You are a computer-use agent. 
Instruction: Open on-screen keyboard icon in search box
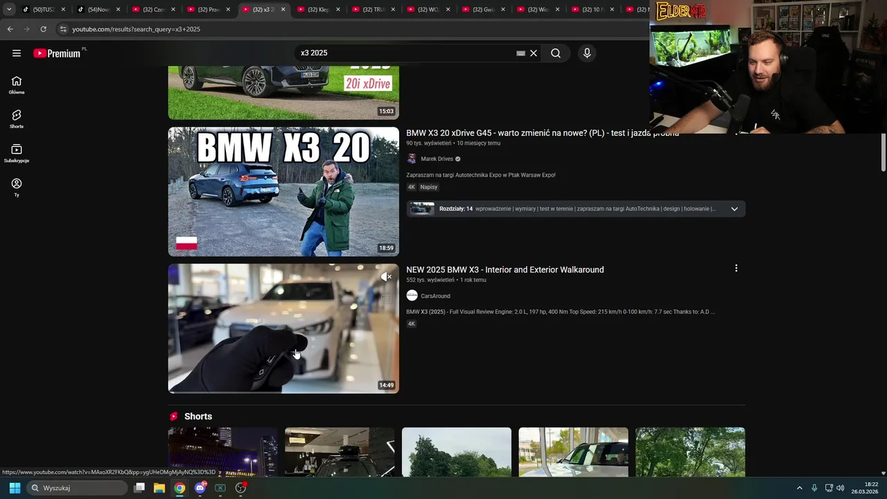521,53
